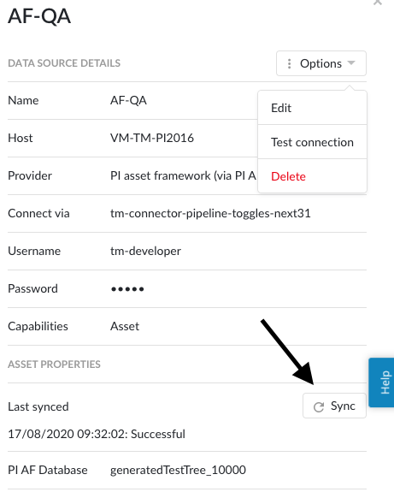This screenshot has height=498, width=394.
Task: Start asset sync with Sync button
Action: coord(334,406)
